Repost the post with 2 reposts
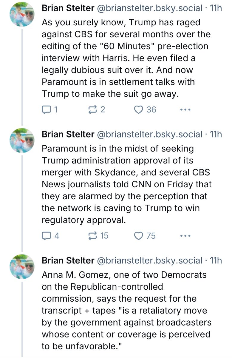Viewport: 232px width, 358px height. (x=97, y=110)
